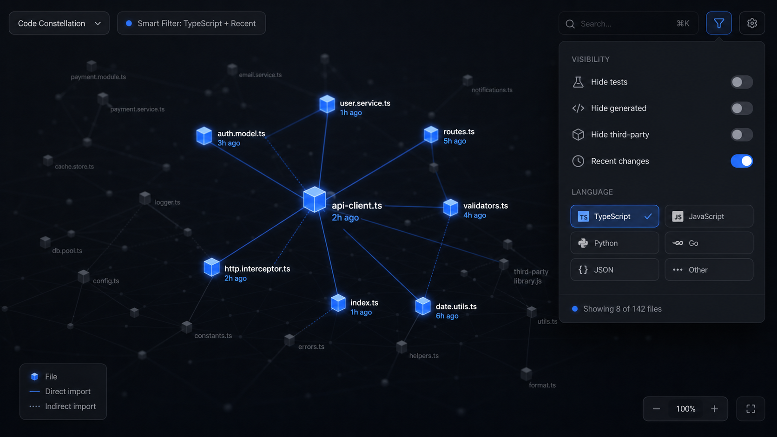The width and height of the screenshot is (777, 437).
Task: Click the 100% zoom level value
Action: tap(685, 409)
